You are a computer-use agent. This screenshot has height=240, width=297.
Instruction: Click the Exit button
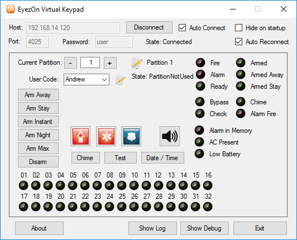click(260, 228)
